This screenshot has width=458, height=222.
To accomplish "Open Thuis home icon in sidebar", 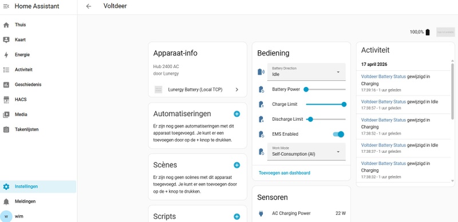I will pyautogui.click(x=6, y=25).
